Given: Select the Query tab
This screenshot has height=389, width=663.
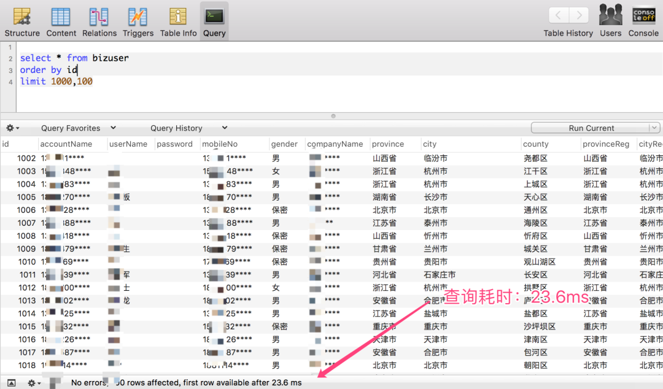Looking at the screenshot, I should click(214, 21).
